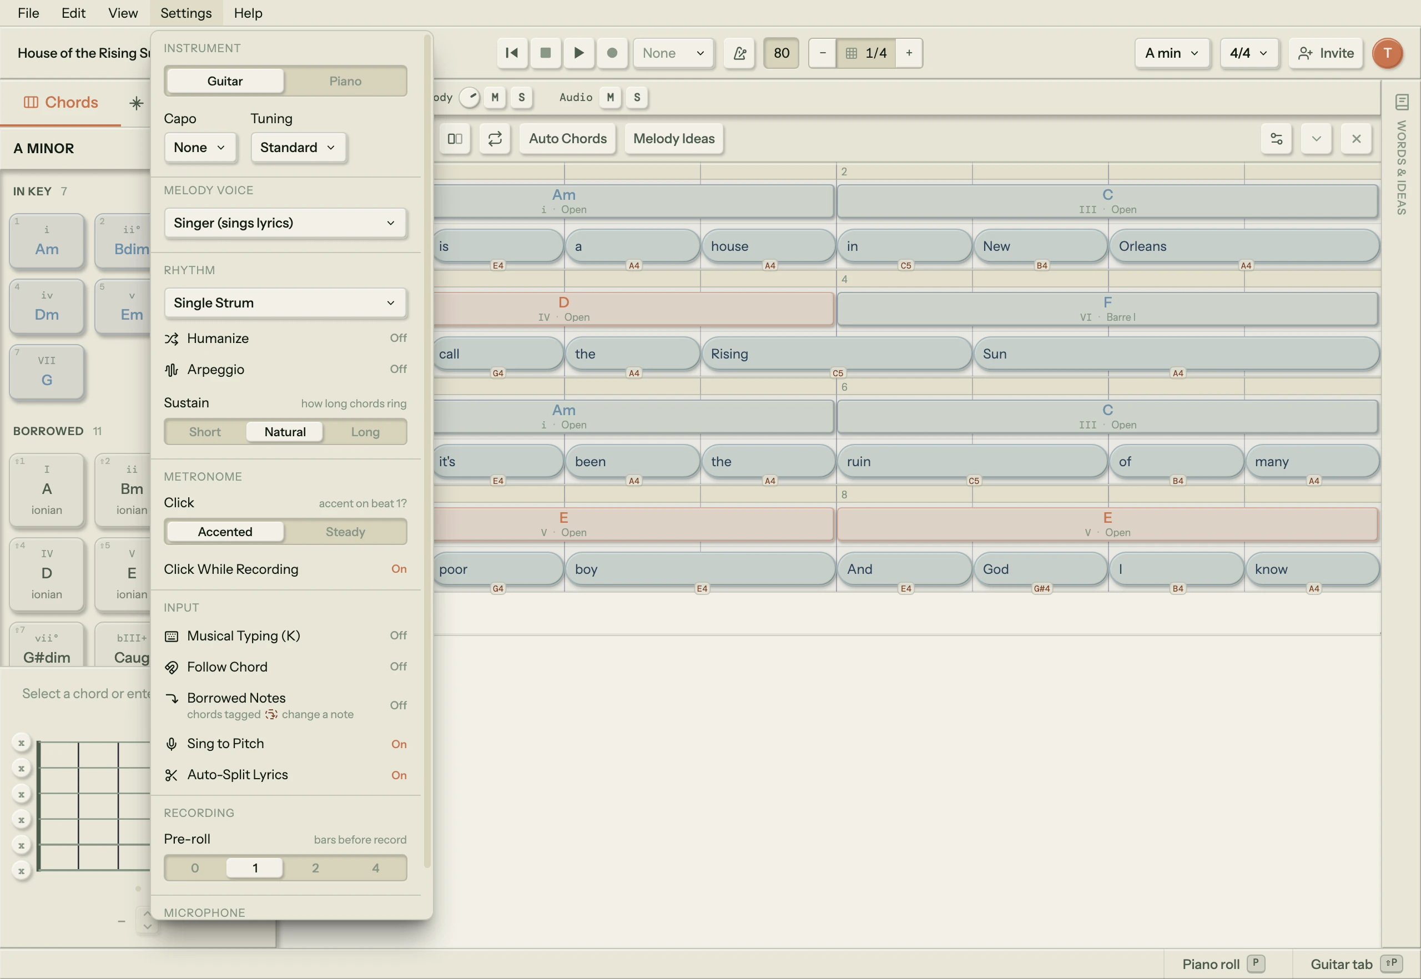The height and width of the screenshot is (979, 1421).
Task: Set Sustain to Long
Action: point(365,432)
